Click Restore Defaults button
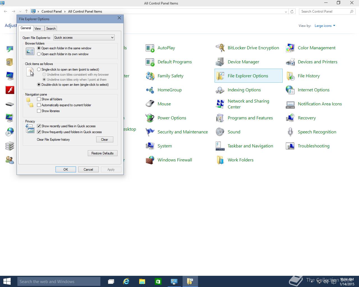 [x=102, y=153]
